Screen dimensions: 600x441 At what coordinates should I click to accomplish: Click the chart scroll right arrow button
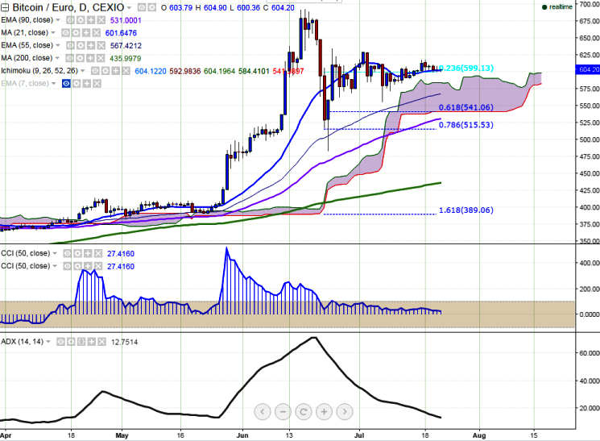coord(345,412)
